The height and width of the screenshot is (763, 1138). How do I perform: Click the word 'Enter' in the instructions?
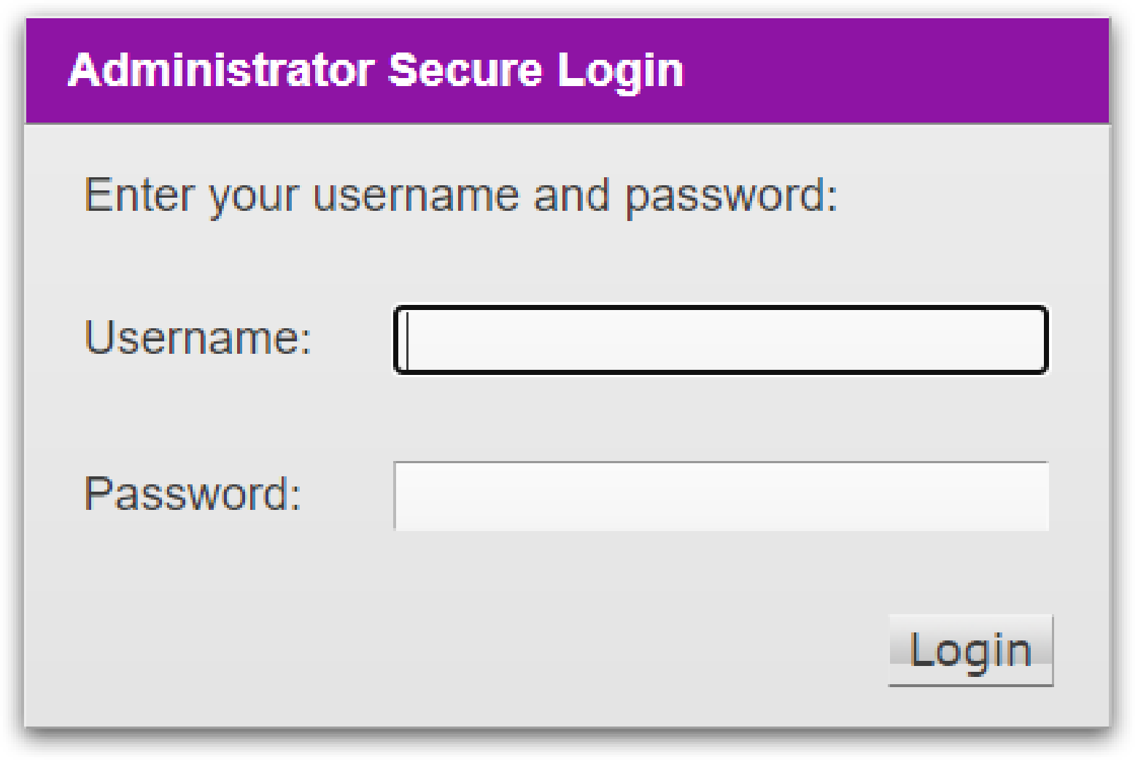(139, 195)
